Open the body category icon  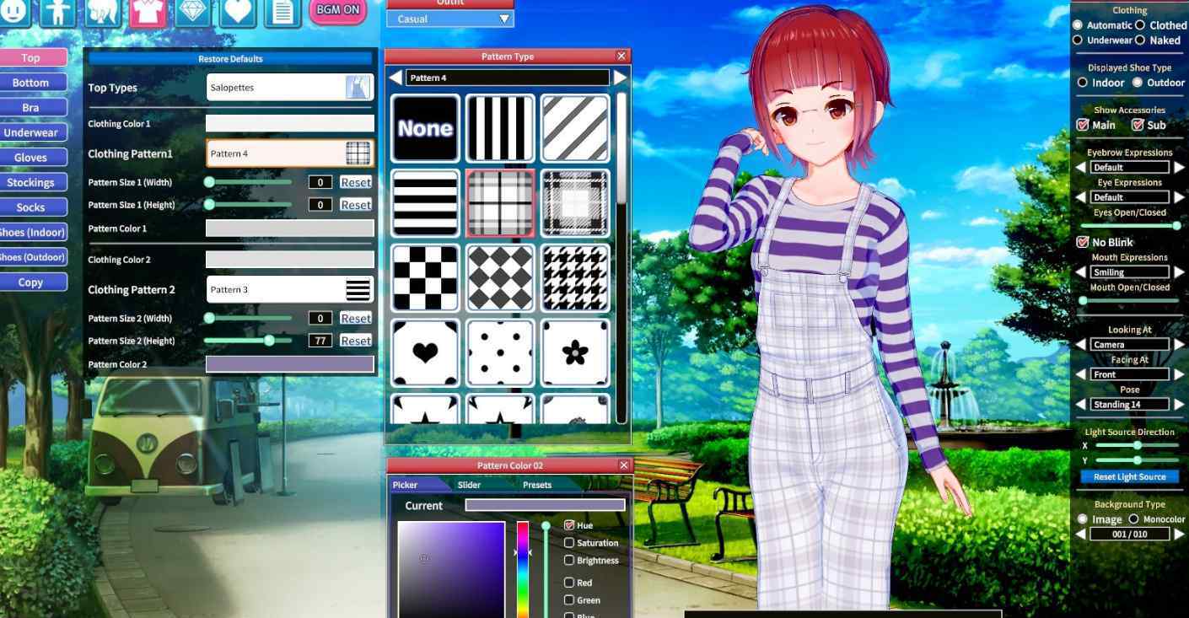point(58,11)
